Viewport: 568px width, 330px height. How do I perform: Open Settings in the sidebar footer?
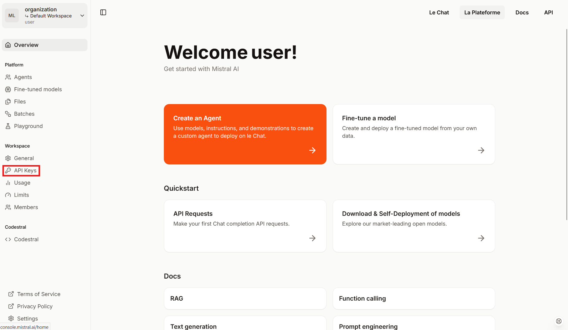click(x=27, y=319)
